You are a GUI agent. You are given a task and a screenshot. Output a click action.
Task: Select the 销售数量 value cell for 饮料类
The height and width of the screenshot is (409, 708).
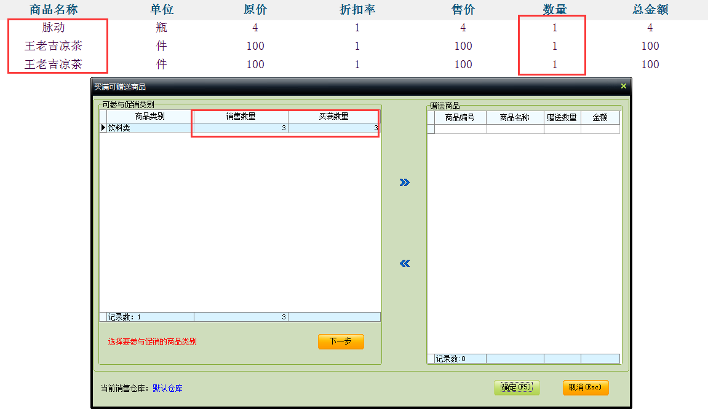[241, 128]
